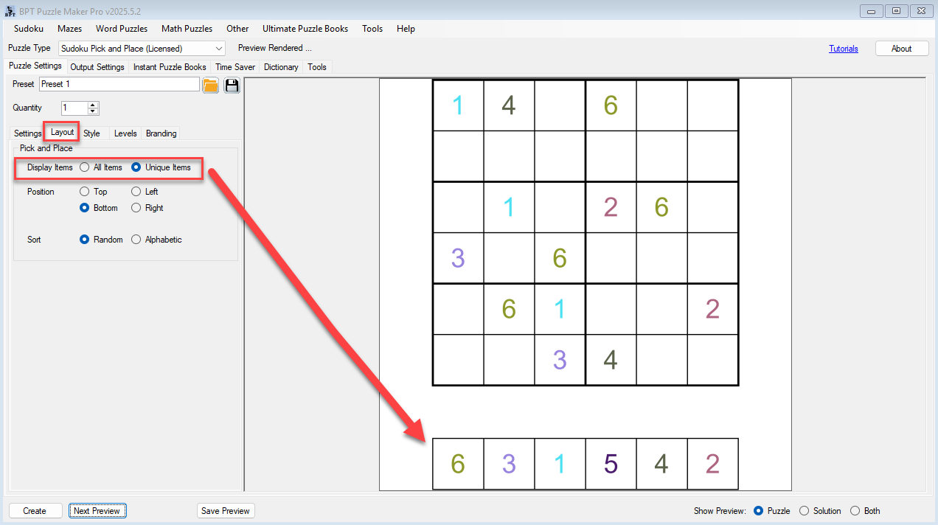Open a saved preset using the folder icon
The width and height of the screenshot is (938, 525).
(210, 85)
